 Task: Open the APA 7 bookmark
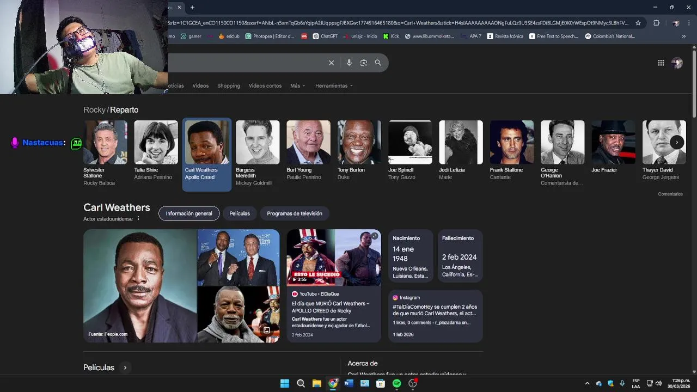click(x=471, y=36)
